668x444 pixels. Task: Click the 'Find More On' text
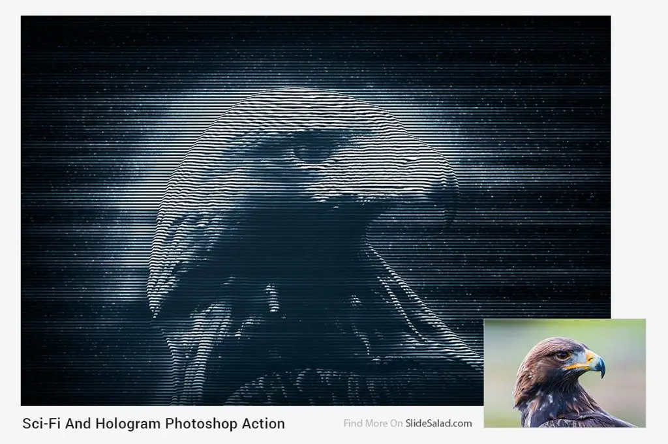click(x=372, y=423)
